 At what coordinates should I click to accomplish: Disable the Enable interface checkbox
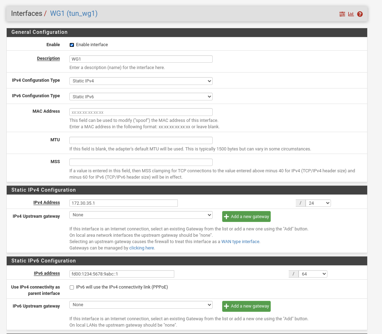(72, 45)
